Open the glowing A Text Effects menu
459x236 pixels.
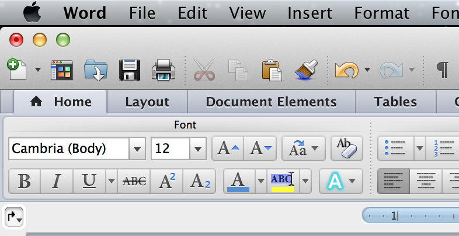click(x=341, y=181)
